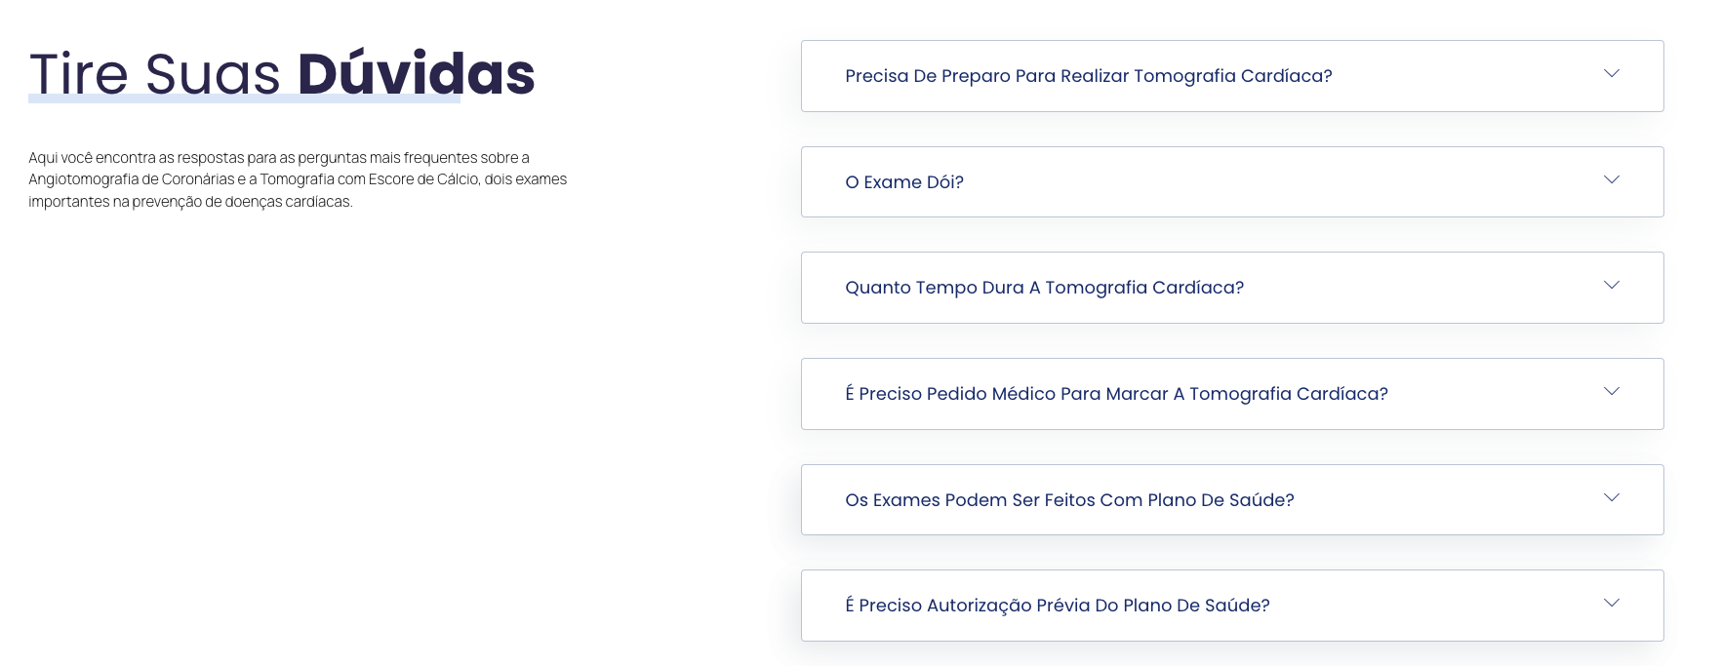Expand 'Precisa De Preparo Para Realizar Tomografia Cardíaca?'

click(x=1088, y=76)
